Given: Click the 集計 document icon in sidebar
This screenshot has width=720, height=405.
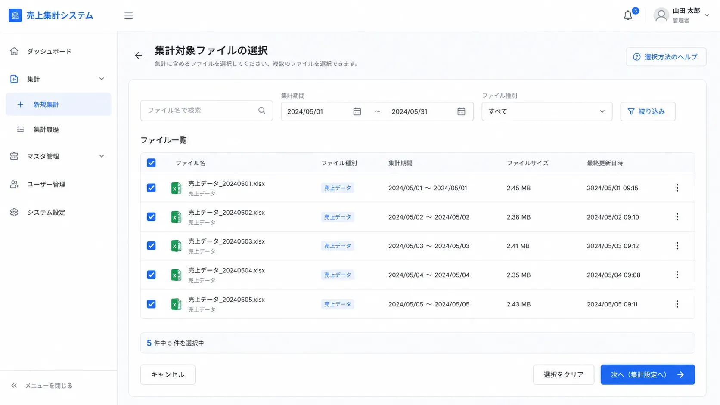Looking at the screenshot, I should pyautogui.click(x=14, y=79).
